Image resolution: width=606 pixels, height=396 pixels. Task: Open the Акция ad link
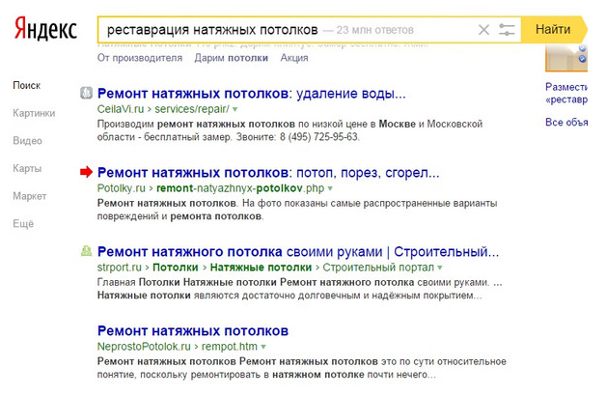click(x=294, y=58)
